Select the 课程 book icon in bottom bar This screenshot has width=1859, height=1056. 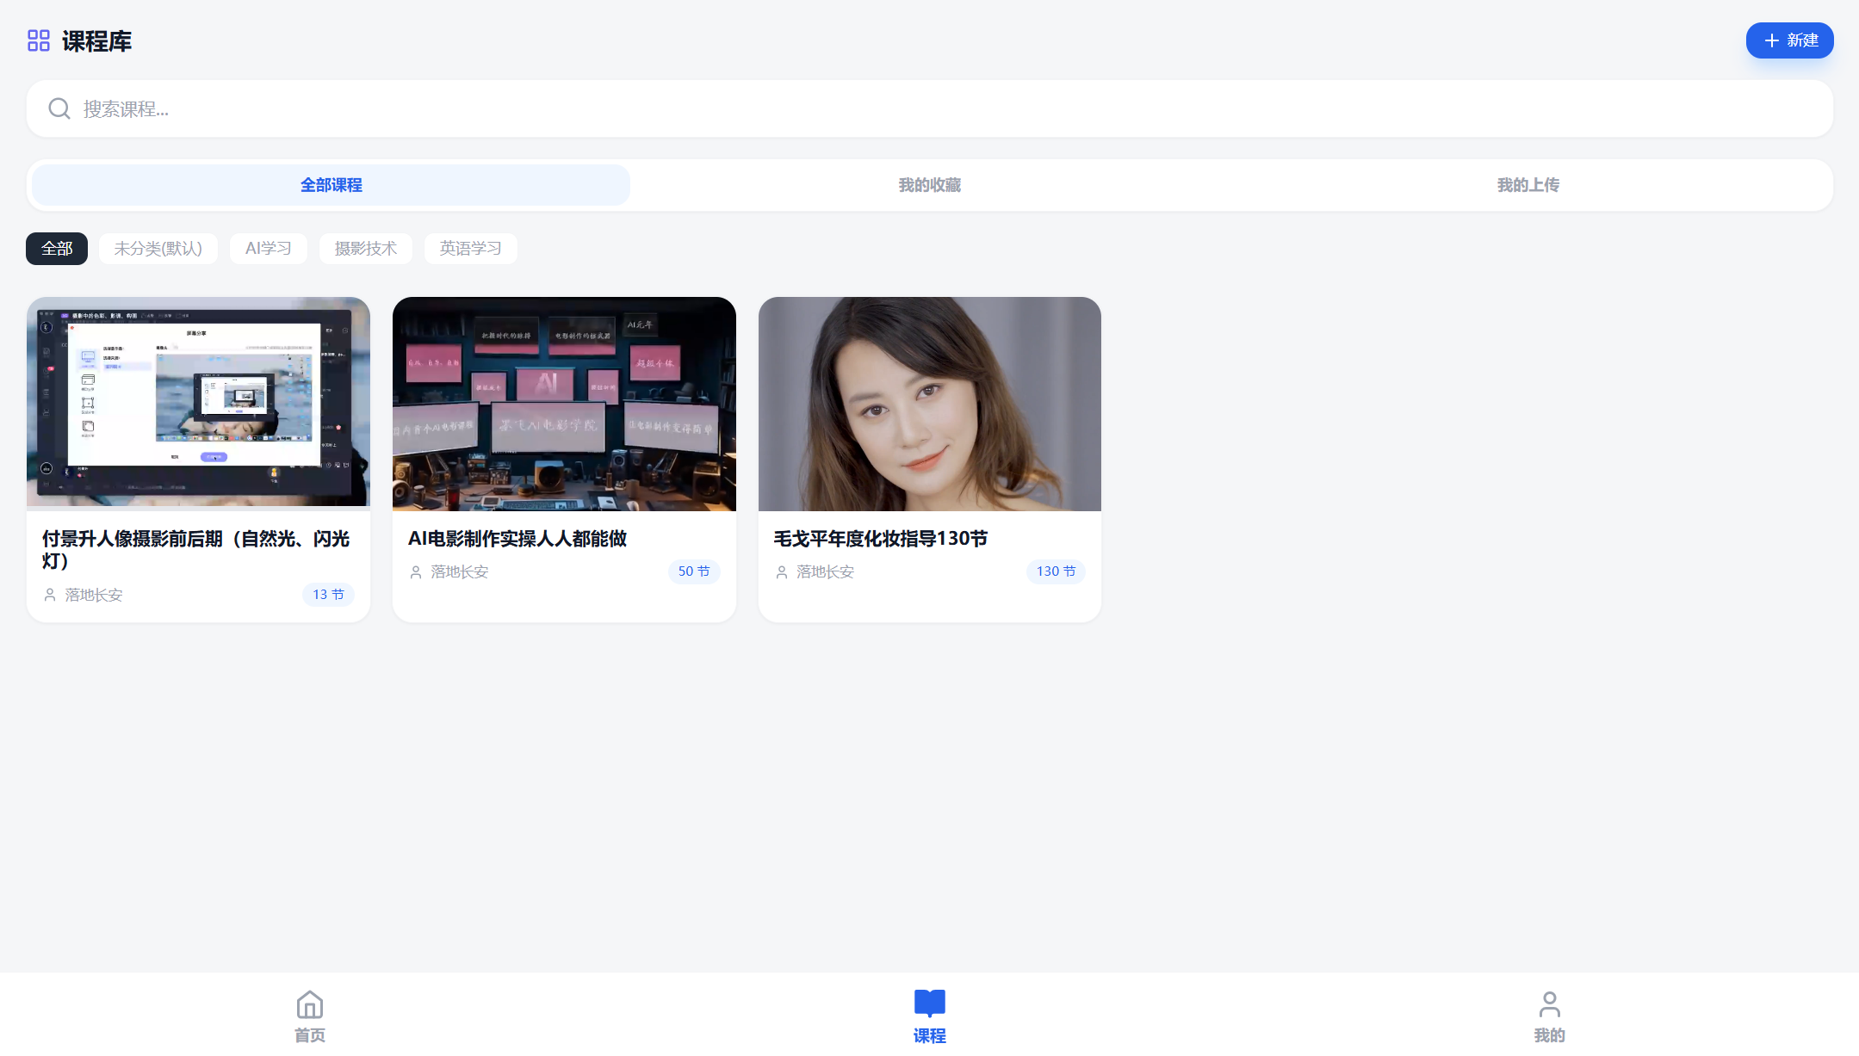[x=929, y=1001]
